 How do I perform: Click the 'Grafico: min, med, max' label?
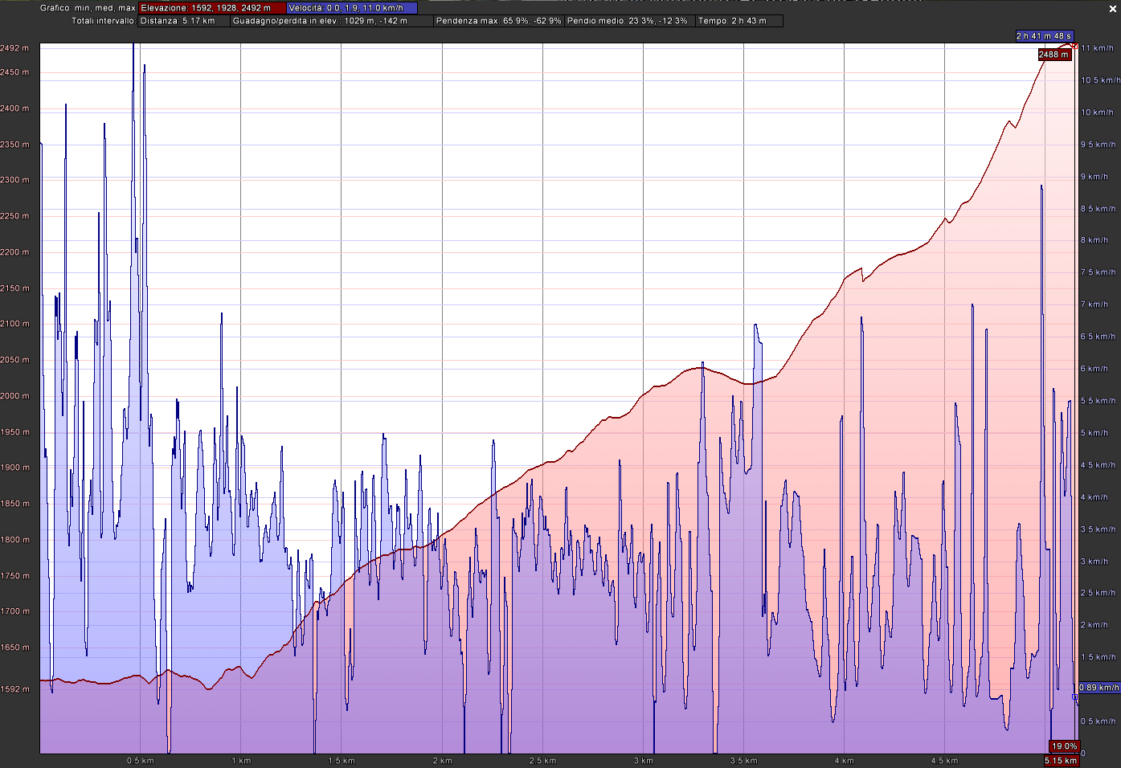click(88, 8)
